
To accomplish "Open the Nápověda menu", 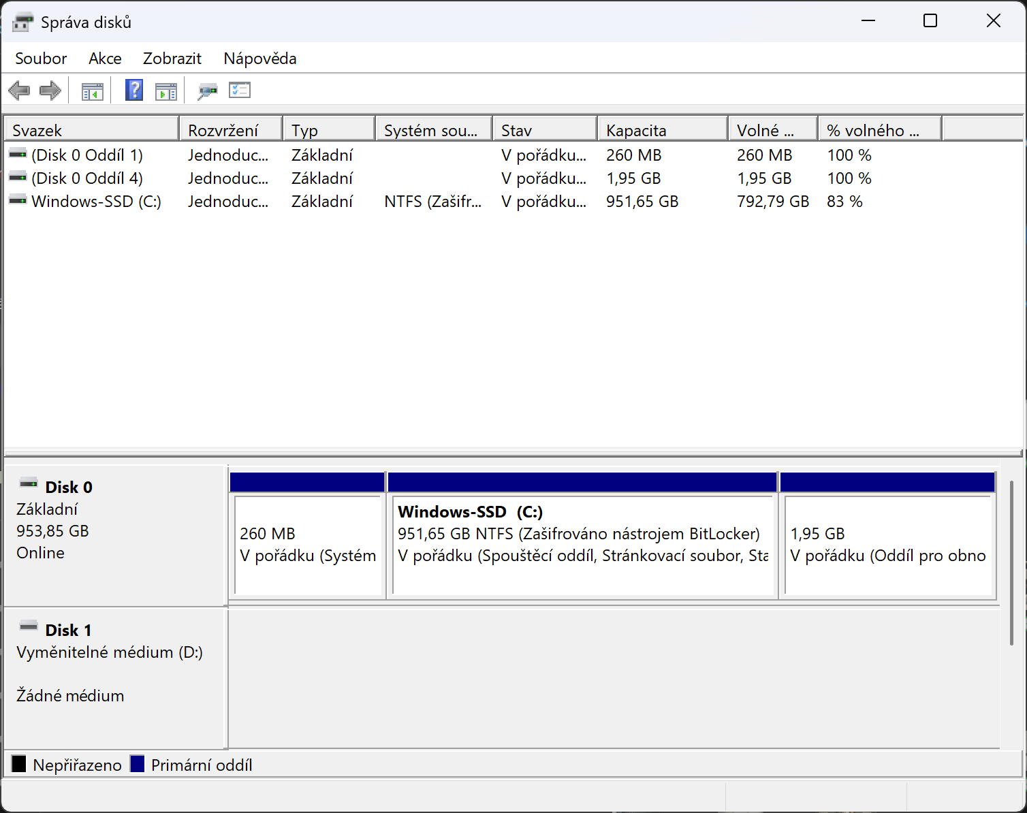I will (260, 59).
